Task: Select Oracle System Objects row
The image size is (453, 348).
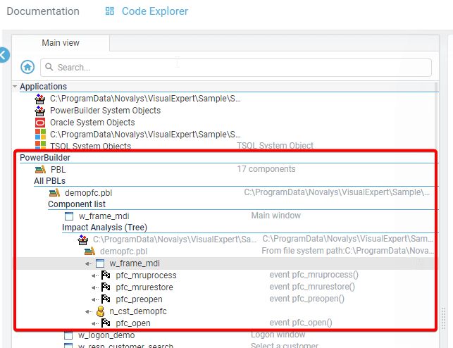Action: coord(92,123)
